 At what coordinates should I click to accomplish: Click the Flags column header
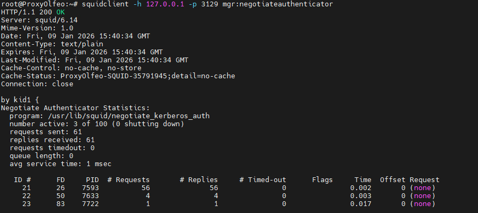pyautogui.click(x=322, y=180)
